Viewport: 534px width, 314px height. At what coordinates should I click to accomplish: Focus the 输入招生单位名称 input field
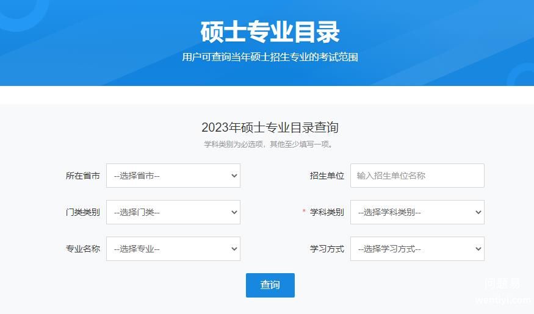pyautogui.click(x=417, y=176)
